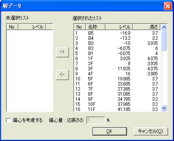Click the 高さ column header
Viewport: 174px width, 141px height.
point(147,27)
